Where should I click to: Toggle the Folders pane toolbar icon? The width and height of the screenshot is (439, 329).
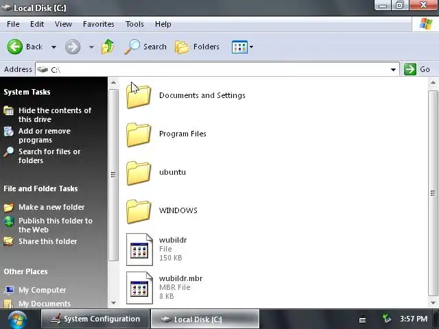182,47
